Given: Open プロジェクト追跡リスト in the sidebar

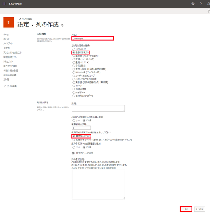Looking at the screenshot, I should point(12,52).
